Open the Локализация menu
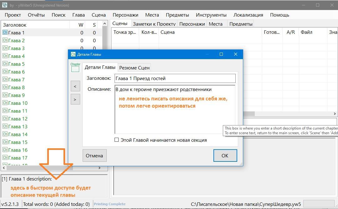This screenshot has height=209, width=338. pyautogui.click(x=248, y=15)
